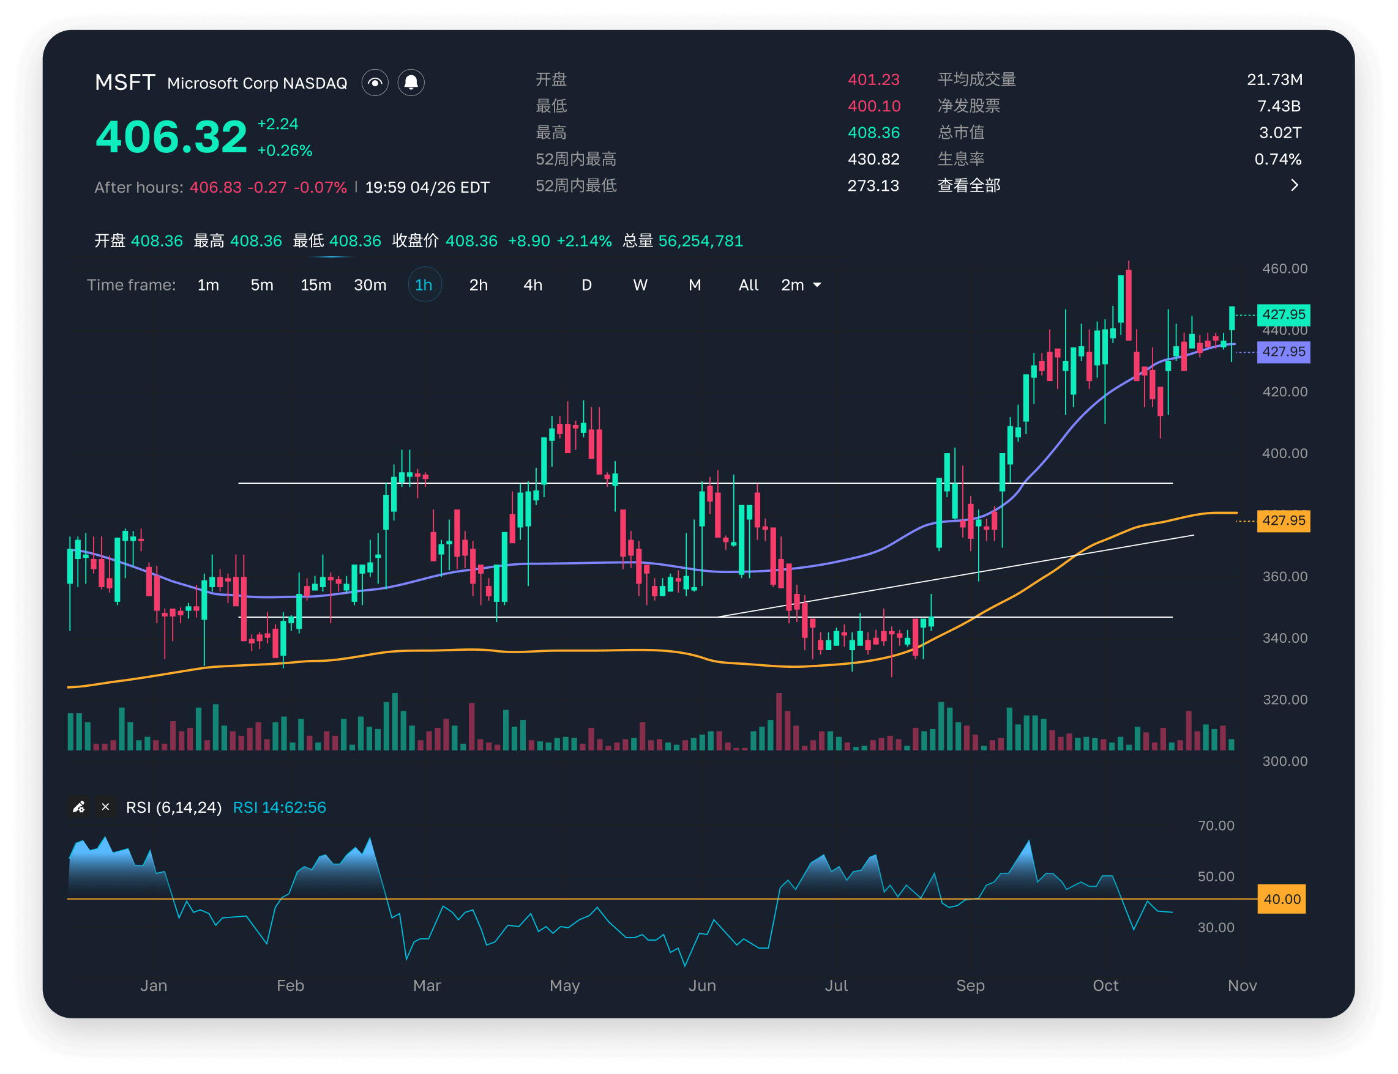Click the orange 427.95 moving average label
This screenshot has width=1398, height=1074.
click(1283, 520)
